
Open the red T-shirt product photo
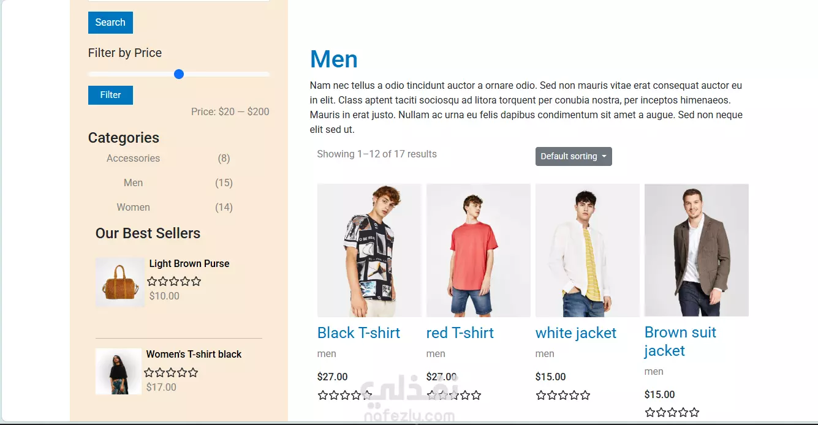479,250
